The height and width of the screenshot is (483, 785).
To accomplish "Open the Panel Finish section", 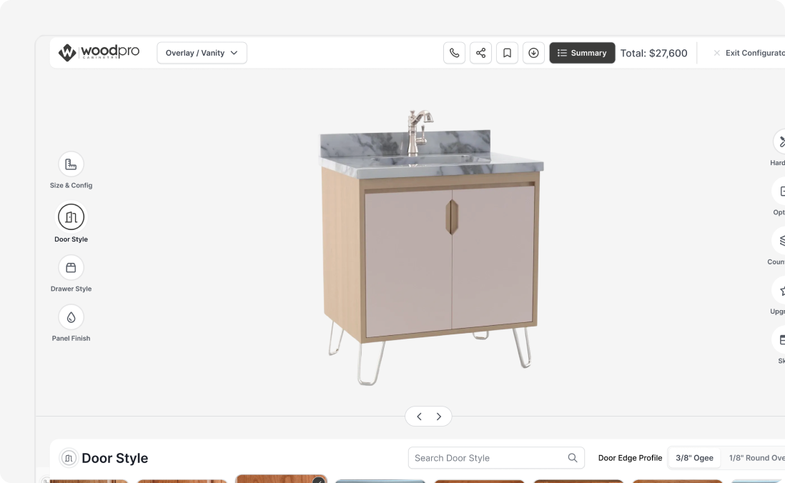I will coord(71,324).
